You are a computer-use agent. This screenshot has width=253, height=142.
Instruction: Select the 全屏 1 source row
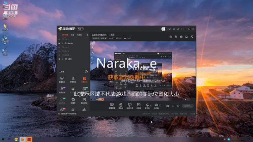coord(73,59)
